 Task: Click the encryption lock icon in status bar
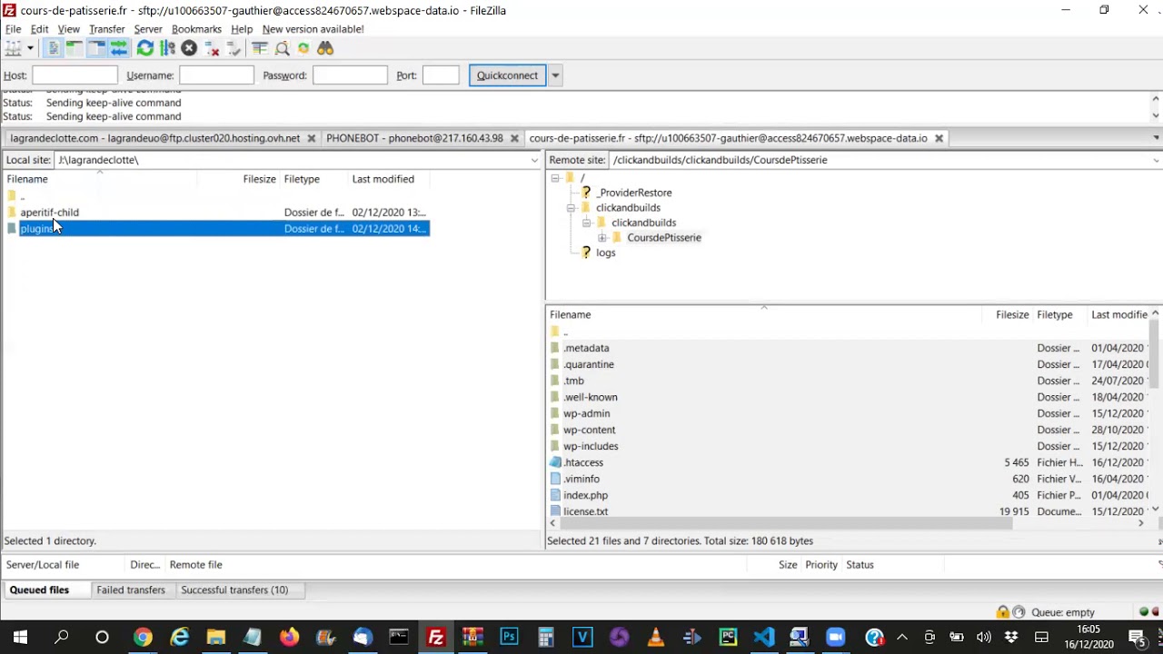click(1003, 612)
